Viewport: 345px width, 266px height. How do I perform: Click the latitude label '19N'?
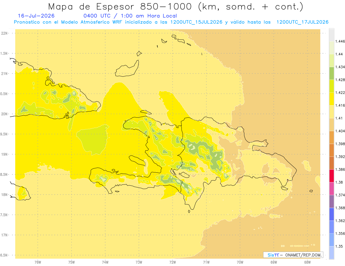tap(4, 154)
